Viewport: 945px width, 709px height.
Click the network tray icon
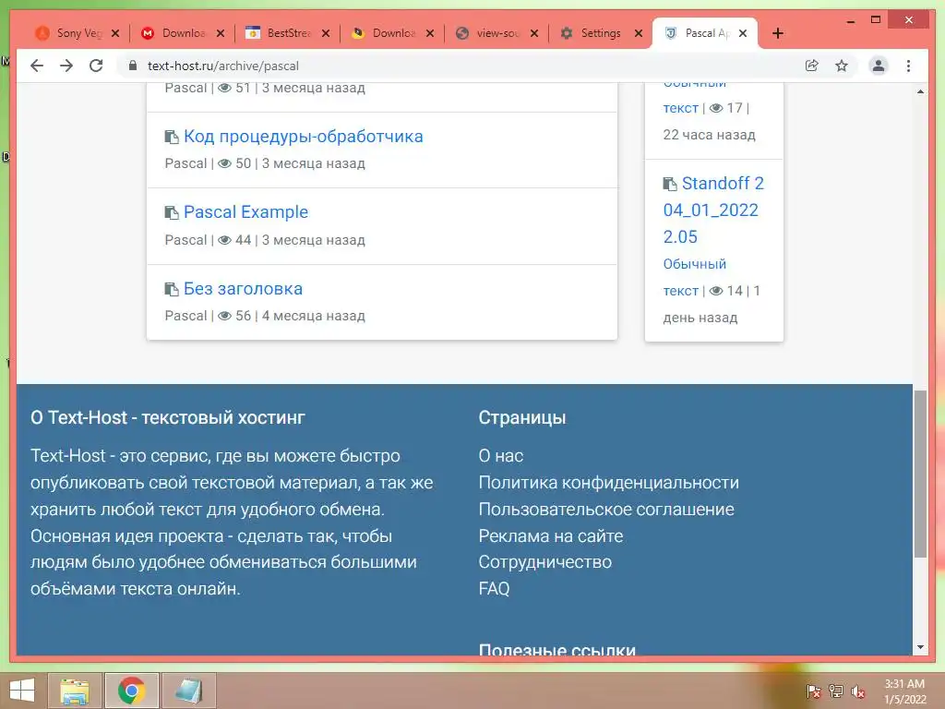click(x=836, y=691)
